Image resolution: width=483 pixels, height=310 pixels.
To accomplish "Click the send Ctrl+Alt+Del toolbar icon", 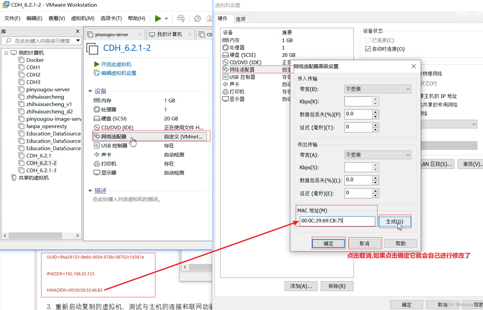I will pyautogui.click(x=181, y=18).
